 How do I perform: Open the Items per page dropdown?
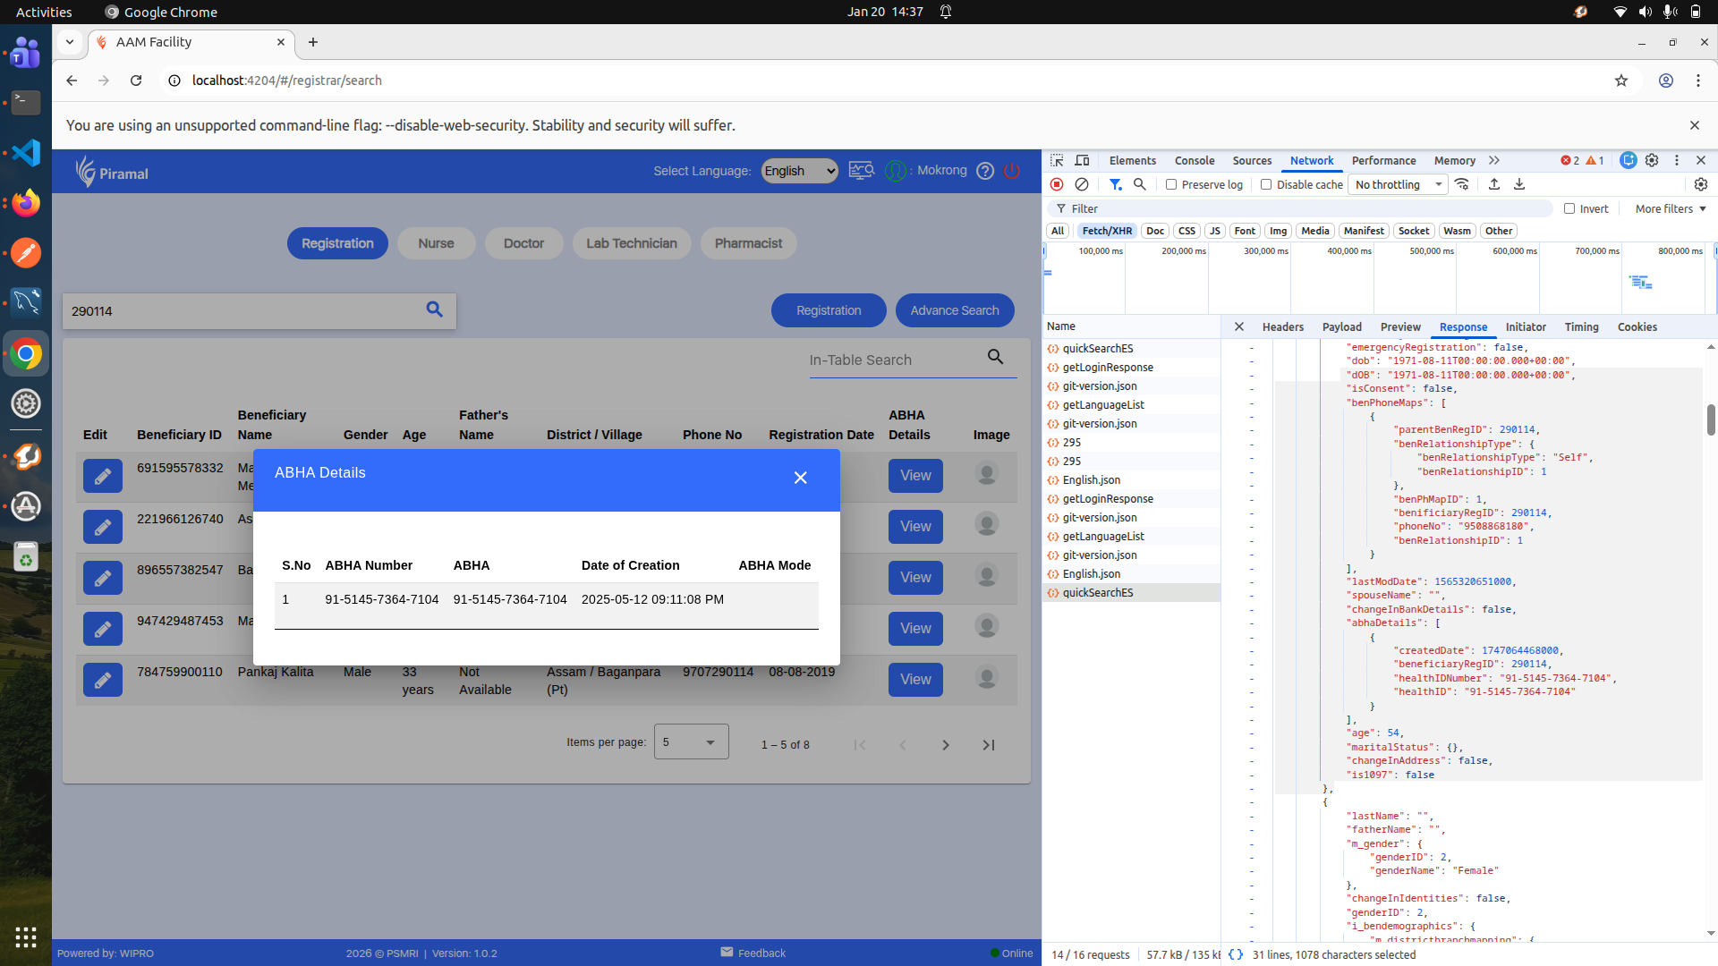click(691, 742)
